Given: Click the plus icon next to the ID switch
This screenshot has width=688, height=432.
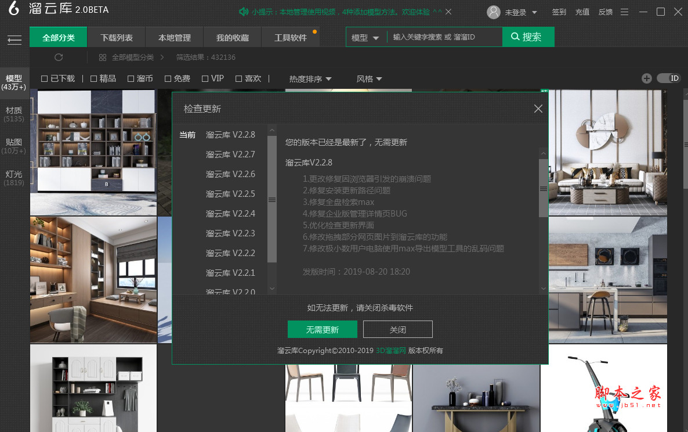Looking at the screenshot, I should 646,78.
